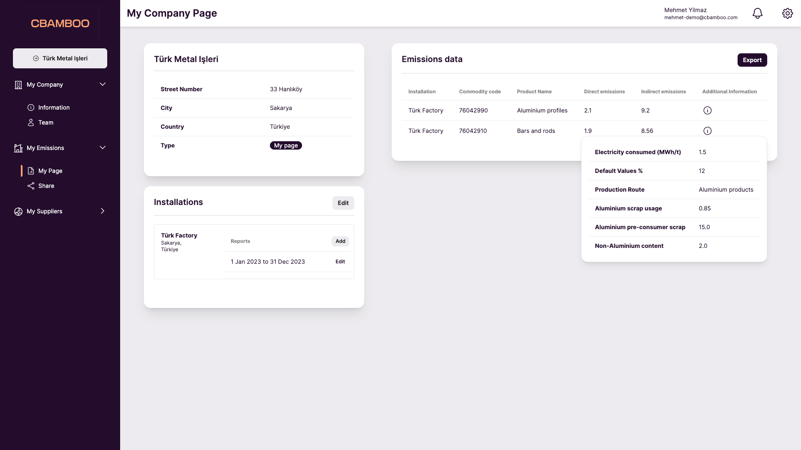Click the CBAMBOO logo
The height and width of the screenshot is (450, 801).
point(60,23)
